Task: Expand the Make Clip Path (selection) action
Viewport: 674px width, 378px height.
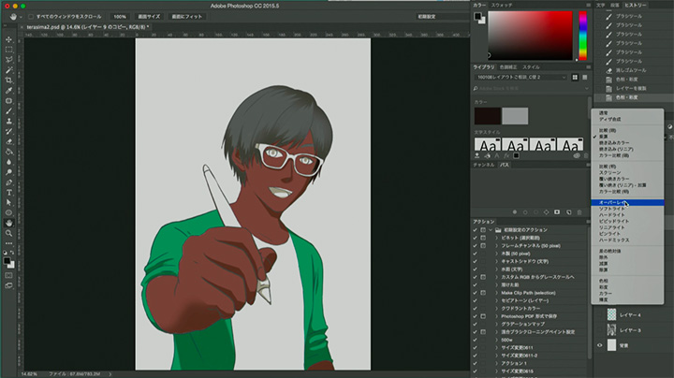Action: click(496, 293)
